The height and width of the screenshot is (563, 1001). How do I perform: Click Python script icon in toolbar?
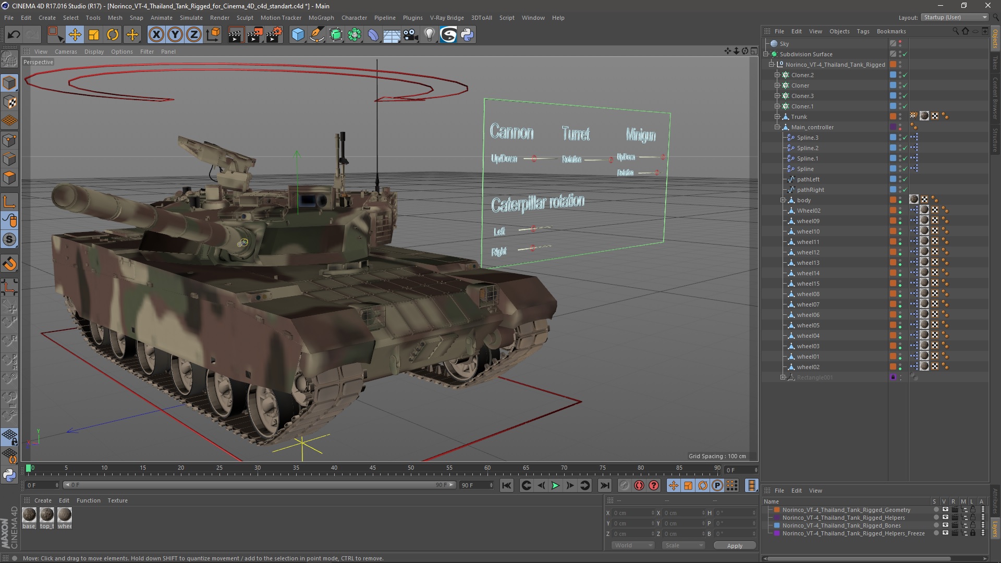[x=468, y=35]
